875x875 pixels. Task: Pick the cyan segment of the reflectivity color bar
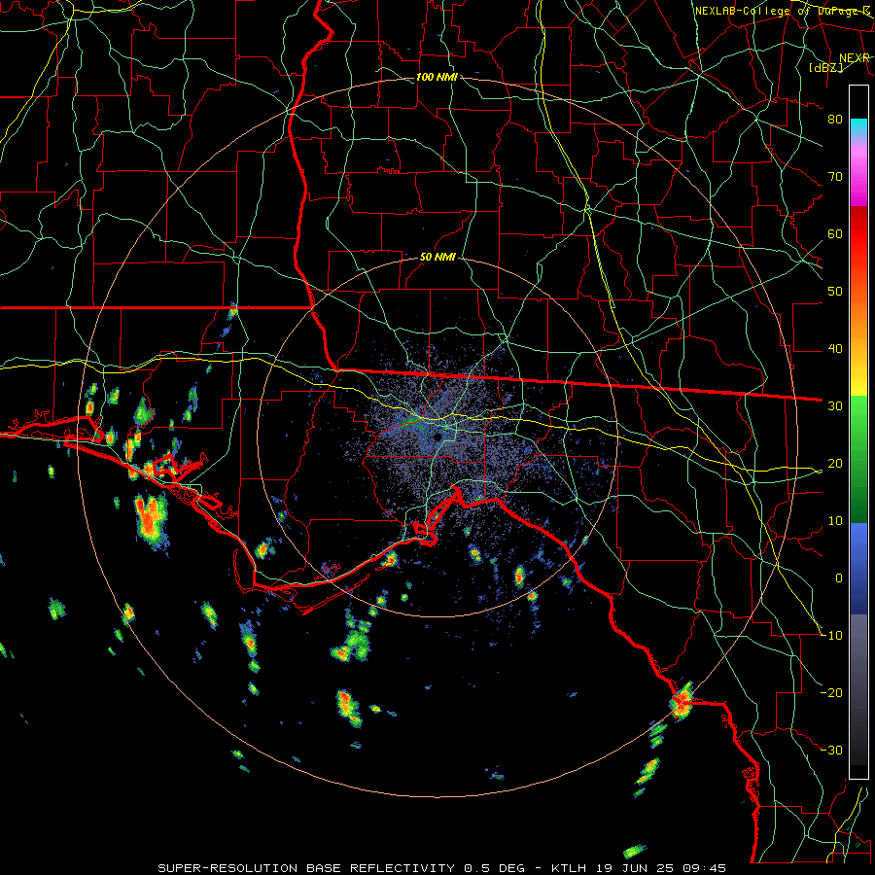click(x=858, y=127)
